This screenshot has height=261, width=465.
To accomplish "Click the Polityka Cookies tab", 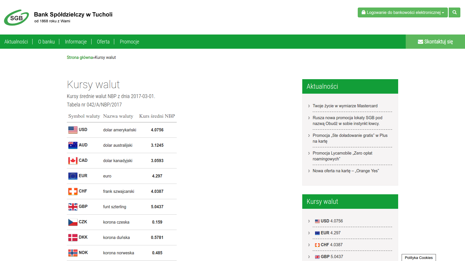I will pos(419,258).
